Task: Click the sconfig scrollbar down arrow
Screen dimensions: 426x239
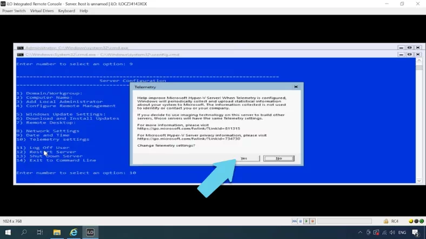Action: (x=419, y=181)
